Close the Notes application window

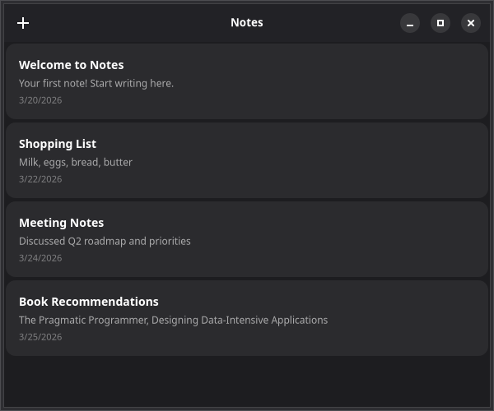click(471, 23)
